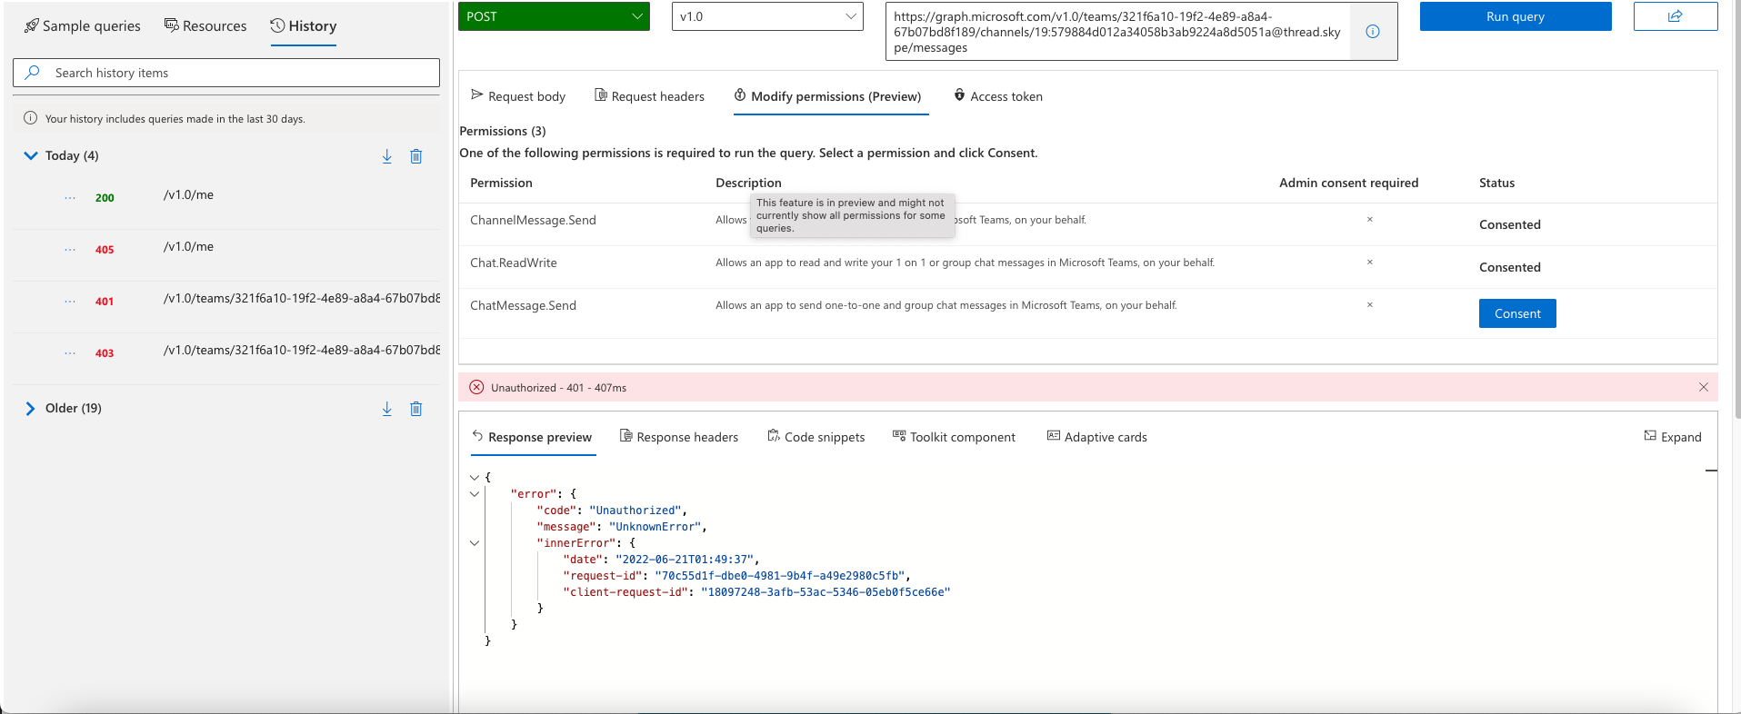Collapse the "error" JSON node
Screen dimensions: 1741x714
click(x=474, y=494)
